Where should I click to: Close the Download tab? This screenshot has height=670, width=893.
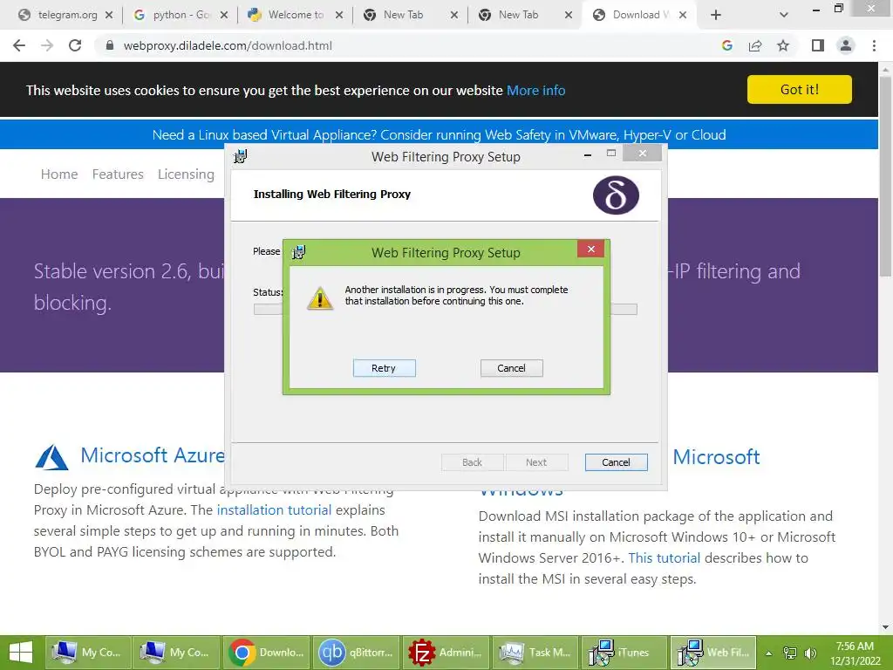(x=683, y=16)
